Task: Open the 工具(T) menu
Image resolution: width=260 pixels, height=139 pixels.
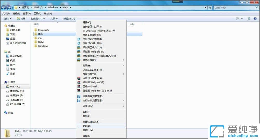Action: pyautogui.click(x=37, y=13)
